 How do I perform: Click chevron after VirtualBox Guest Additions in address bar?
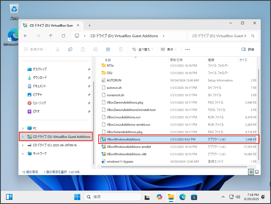(x=164, y=36)
